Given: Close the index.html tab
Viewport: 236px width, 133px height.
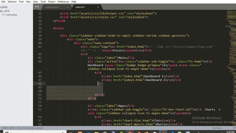Looking at the screenshot, I should point(98,7).
